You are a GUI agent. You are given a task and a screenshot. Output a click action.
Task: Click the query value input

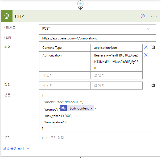(x=117, y=86)
